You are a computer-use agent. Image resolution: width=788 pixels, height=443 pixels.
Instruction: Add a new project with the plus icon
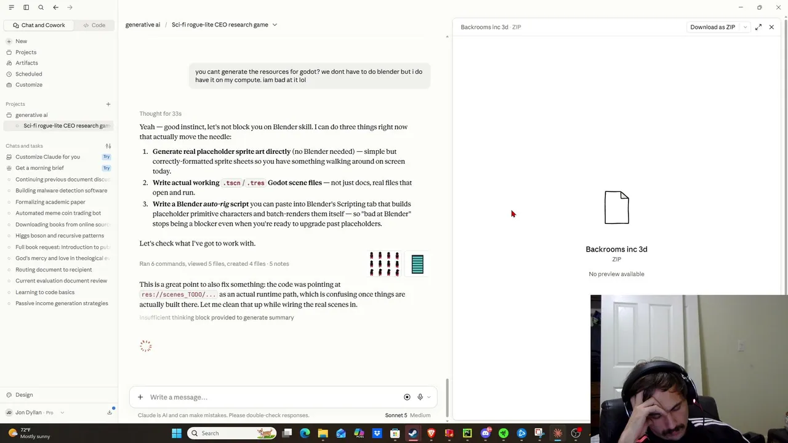(x=108, y=104)
